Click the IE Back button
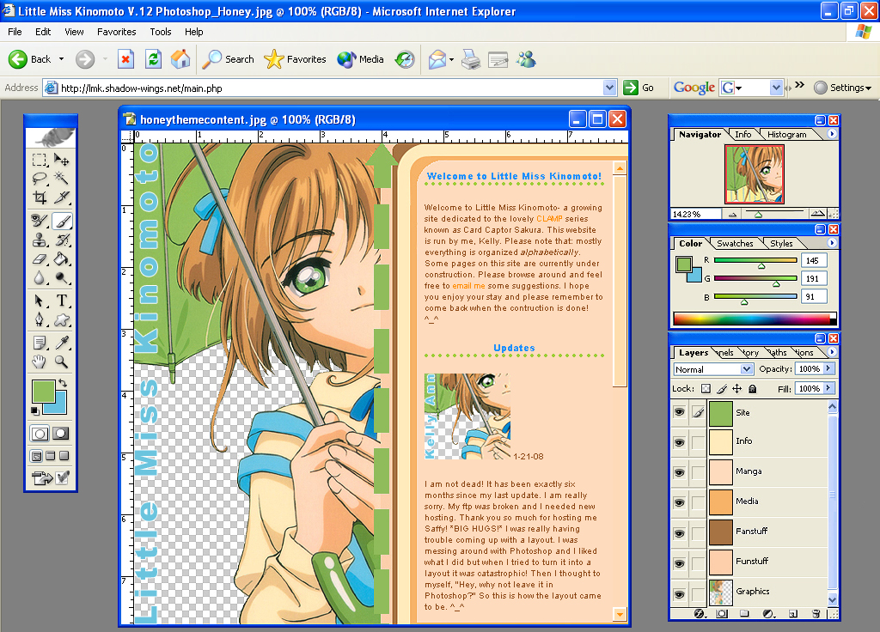880x632 pixels. click(x=30, y=59)
